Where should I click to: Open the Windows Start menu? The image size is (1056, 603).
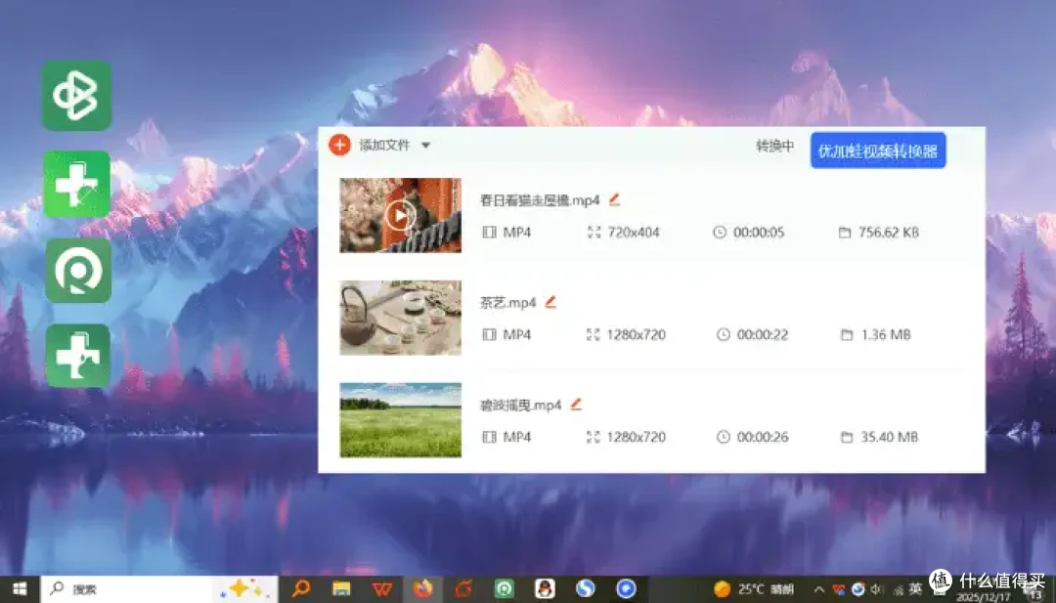21,589
